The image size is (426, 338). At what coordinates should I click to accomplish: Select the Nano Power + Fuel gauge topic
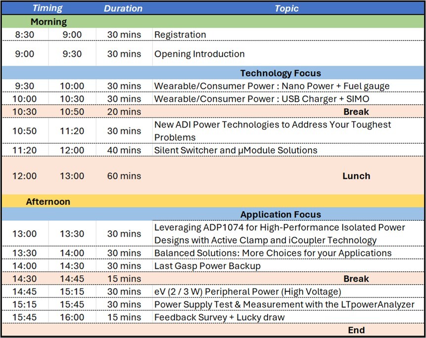coord(272,86)
